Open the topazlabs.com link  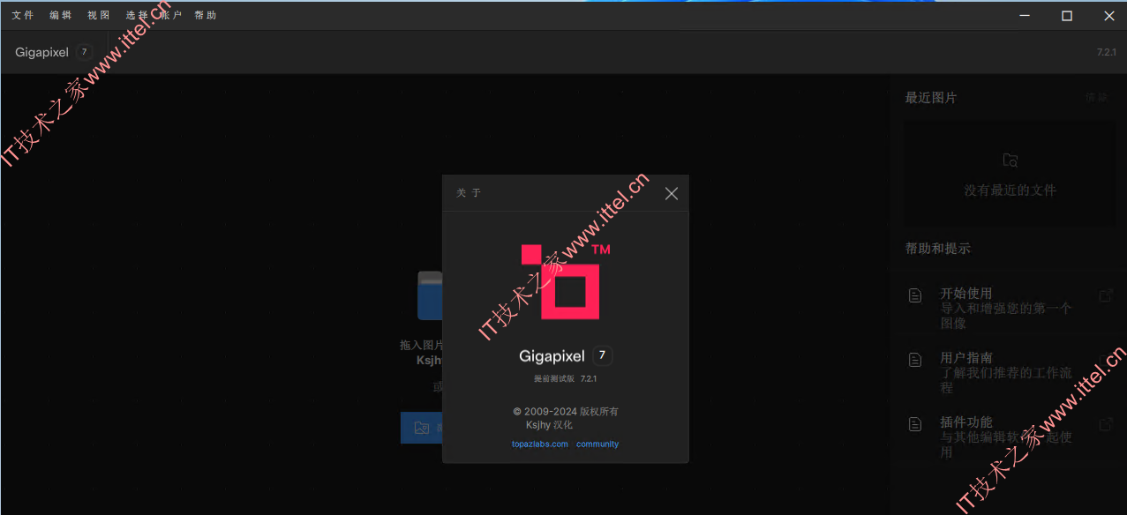[x=540, y=444]
